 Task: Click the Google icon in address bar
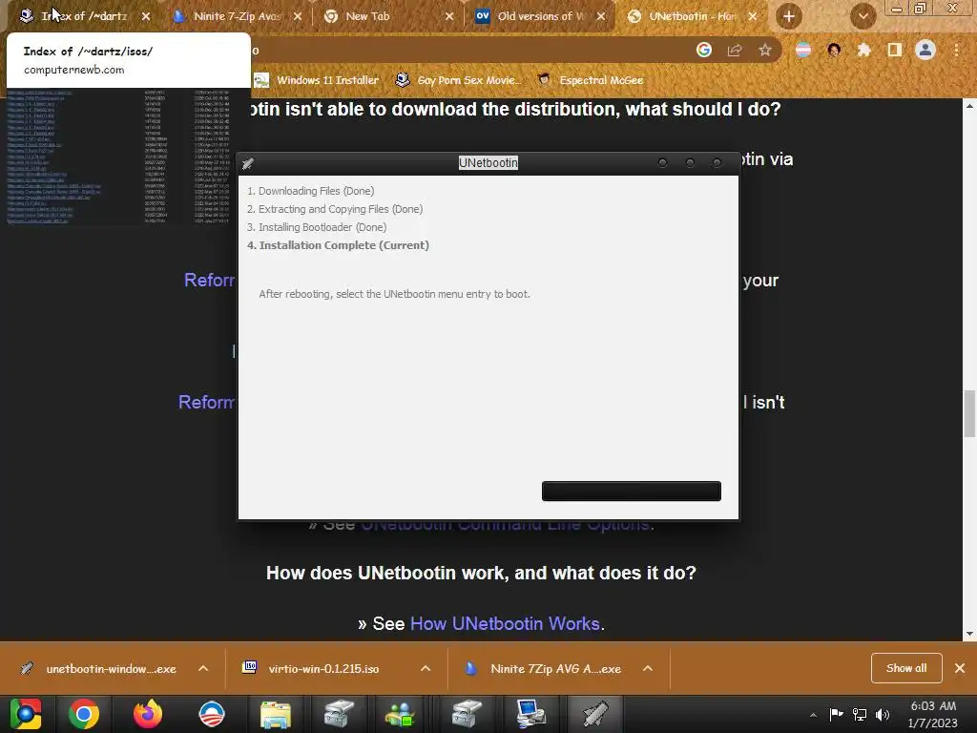point(704,50)
